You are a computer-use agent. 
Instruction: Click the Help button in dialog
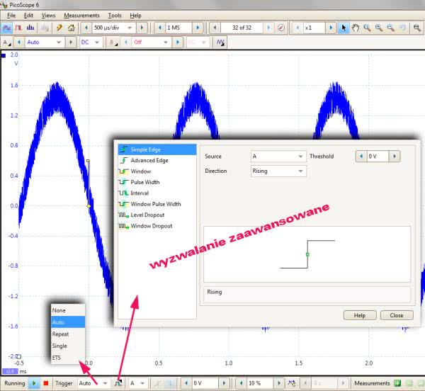(359, 315)
